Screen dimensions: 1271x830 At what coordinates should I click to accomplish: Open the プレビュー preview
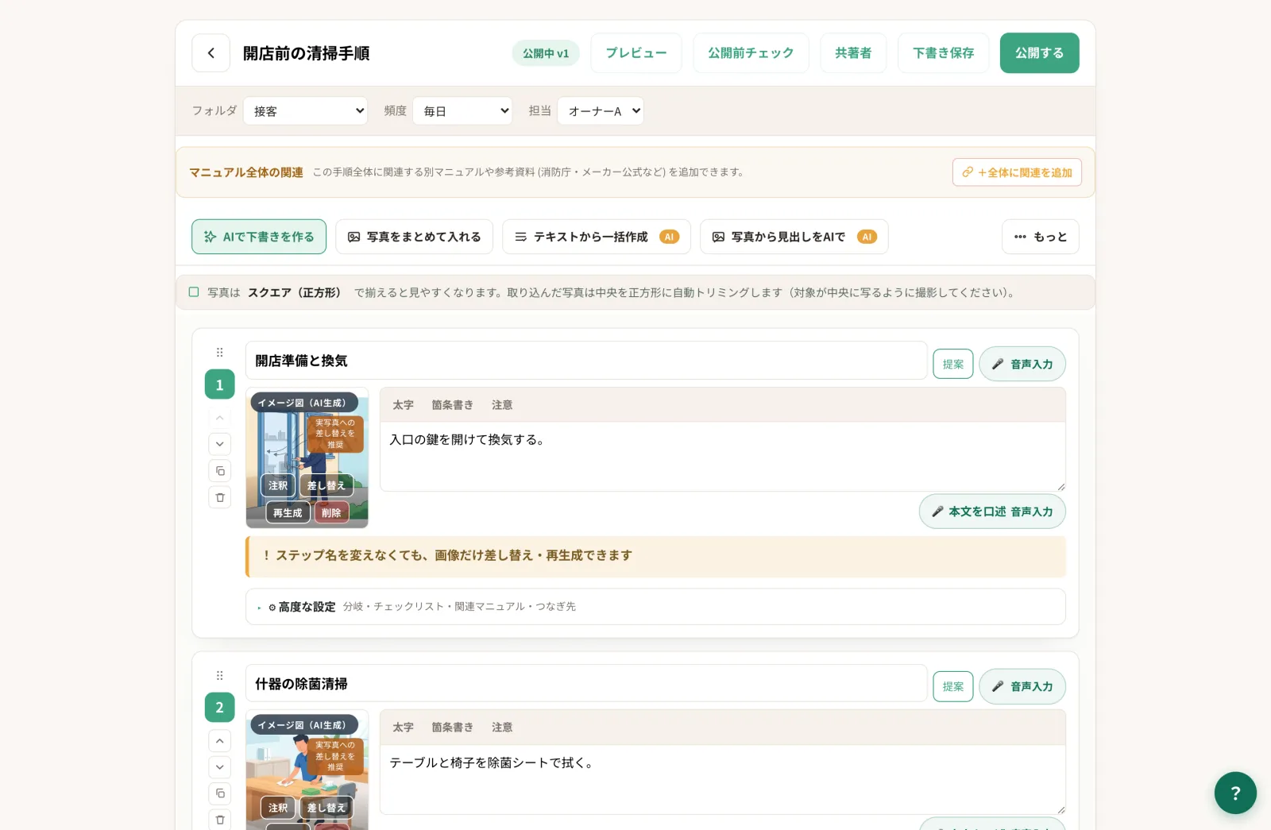(636, 53)
